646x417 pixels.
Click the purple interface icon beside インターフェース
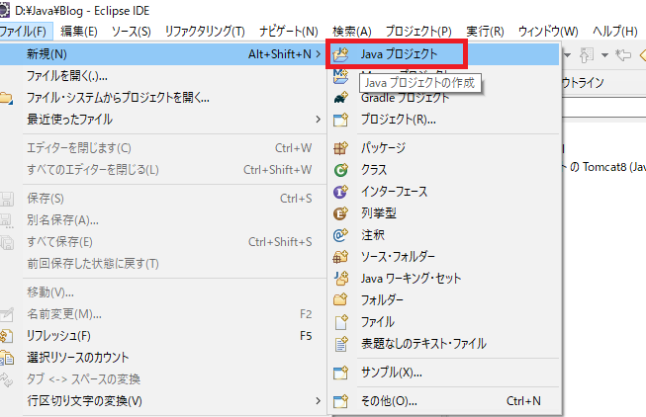pyautogui.click(x=340, y=192)
